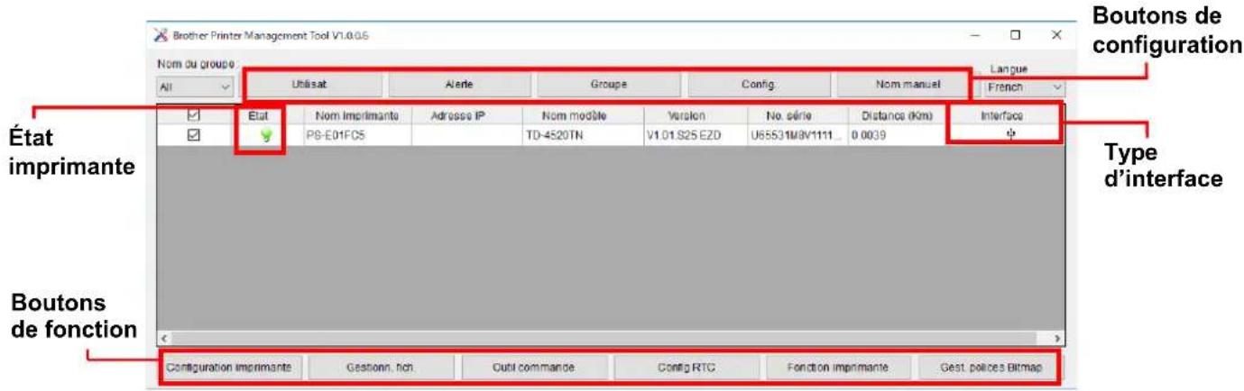Screen dimensions: 1244x391
Task: Open the Langue dropdown showing French
Action: tap(1025, 88)
